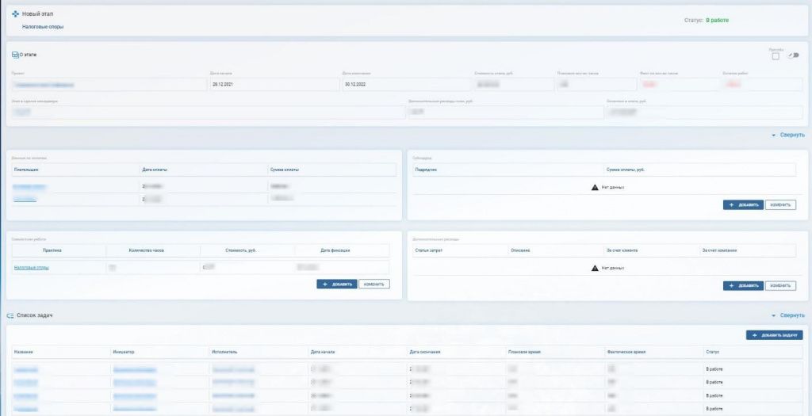Viewport: 812px width, 416px height.
Task: Tick the checkbox in О этапе panel
Action: [x=776, y=55]
